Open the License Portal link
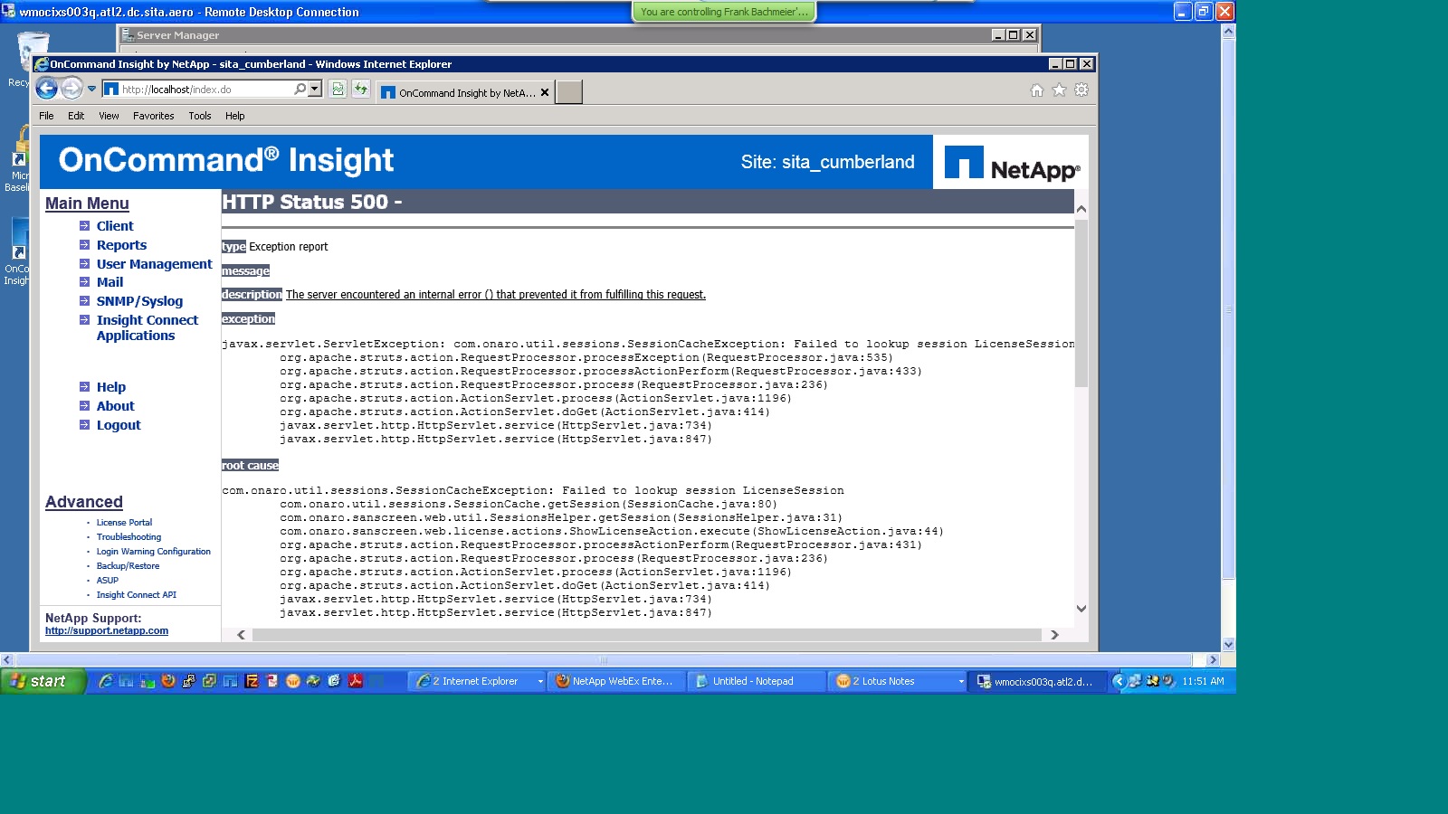Screen dimensions: 1448x814 pos(124,523)
